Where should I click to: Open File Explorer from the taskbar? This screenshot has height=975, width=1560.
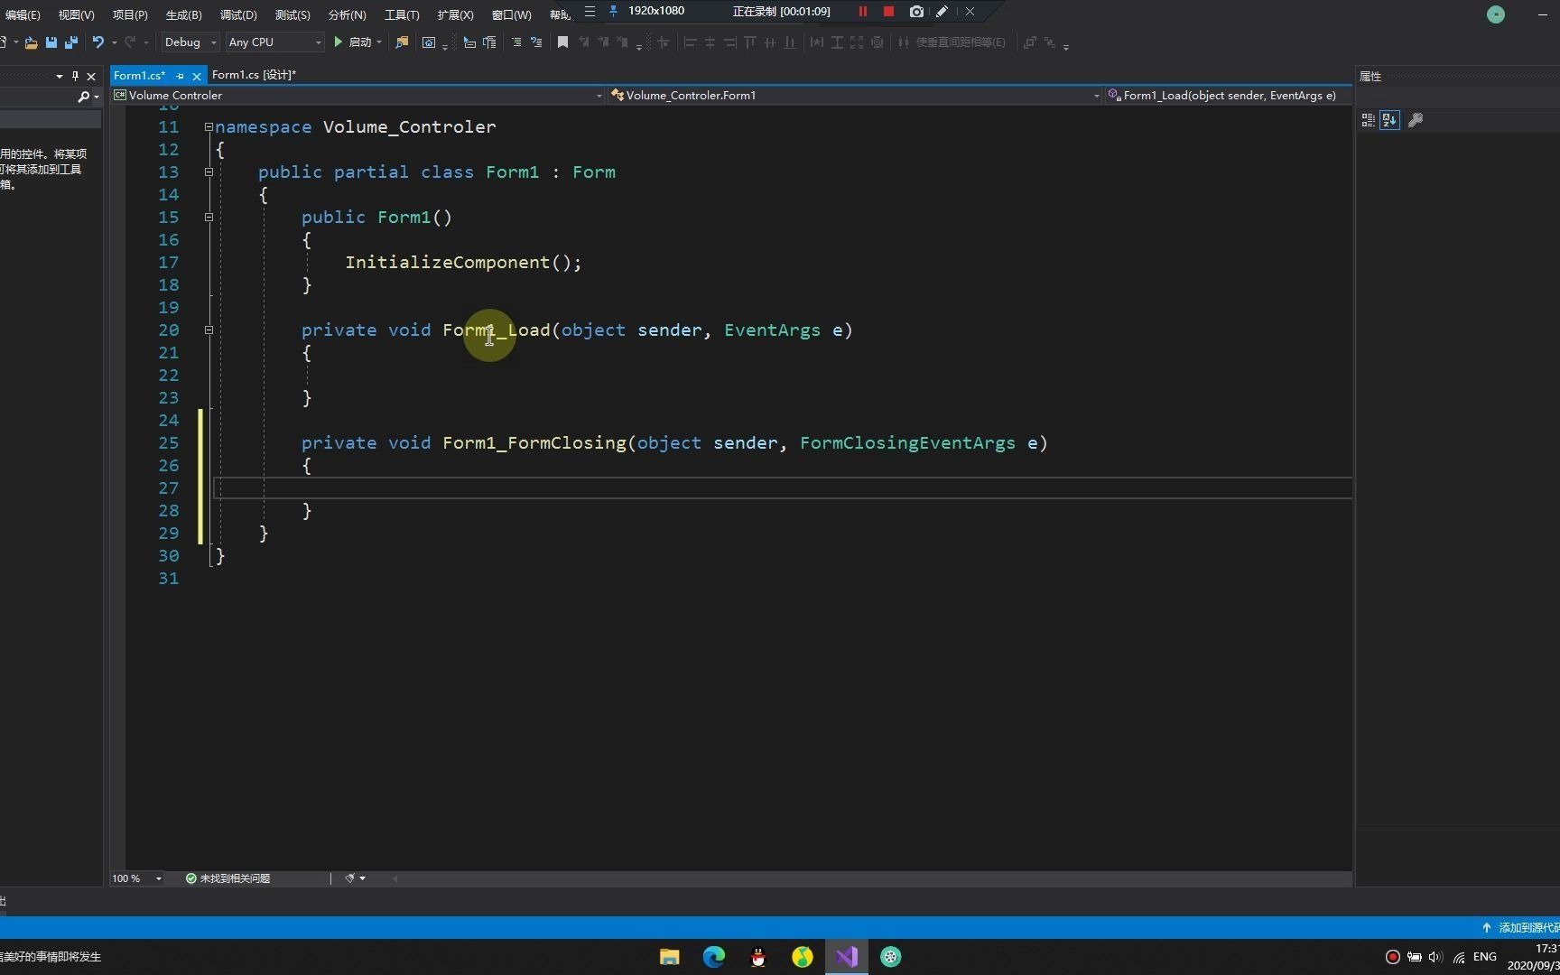tap(670, 957)
